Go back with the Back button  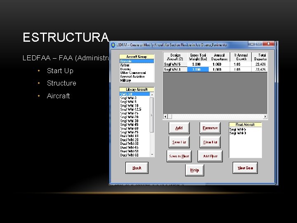coord(137,168)
